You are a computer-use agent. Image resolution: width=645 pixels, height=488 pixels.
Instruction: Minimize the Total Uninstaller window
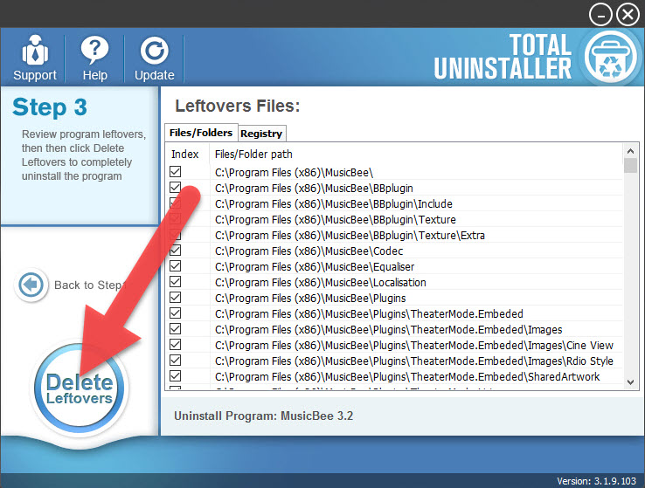point(600,16)
